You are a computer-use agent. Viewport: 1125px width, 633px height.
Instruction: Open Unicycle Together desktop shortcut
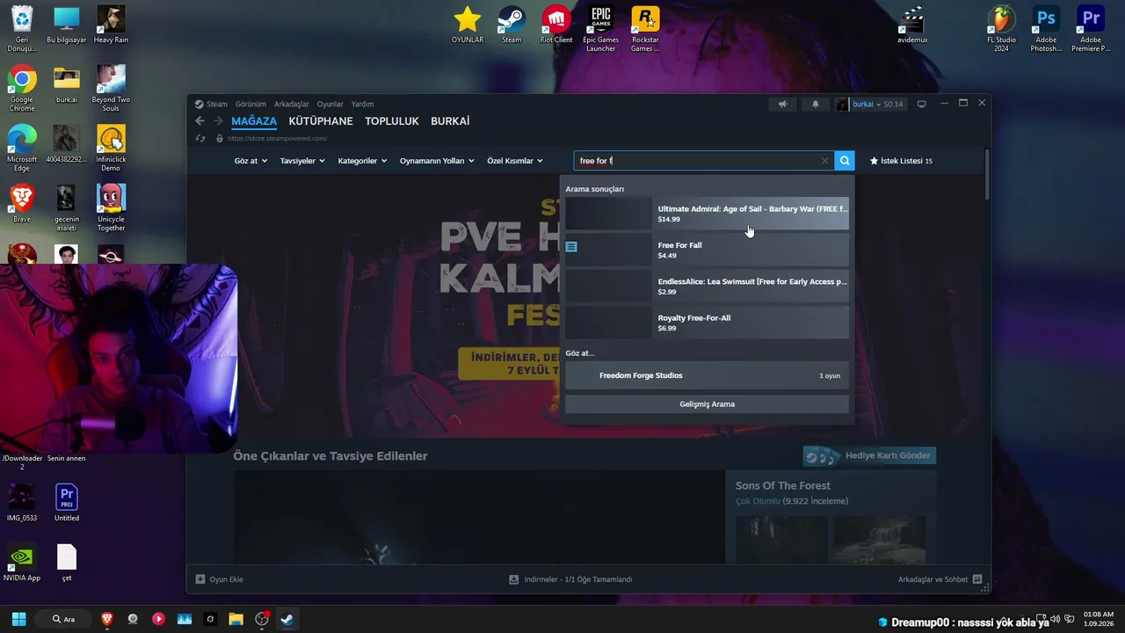click(x=111, y=207)
